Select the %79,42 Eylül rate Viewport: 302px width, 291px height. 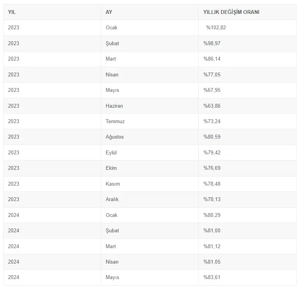247,152
